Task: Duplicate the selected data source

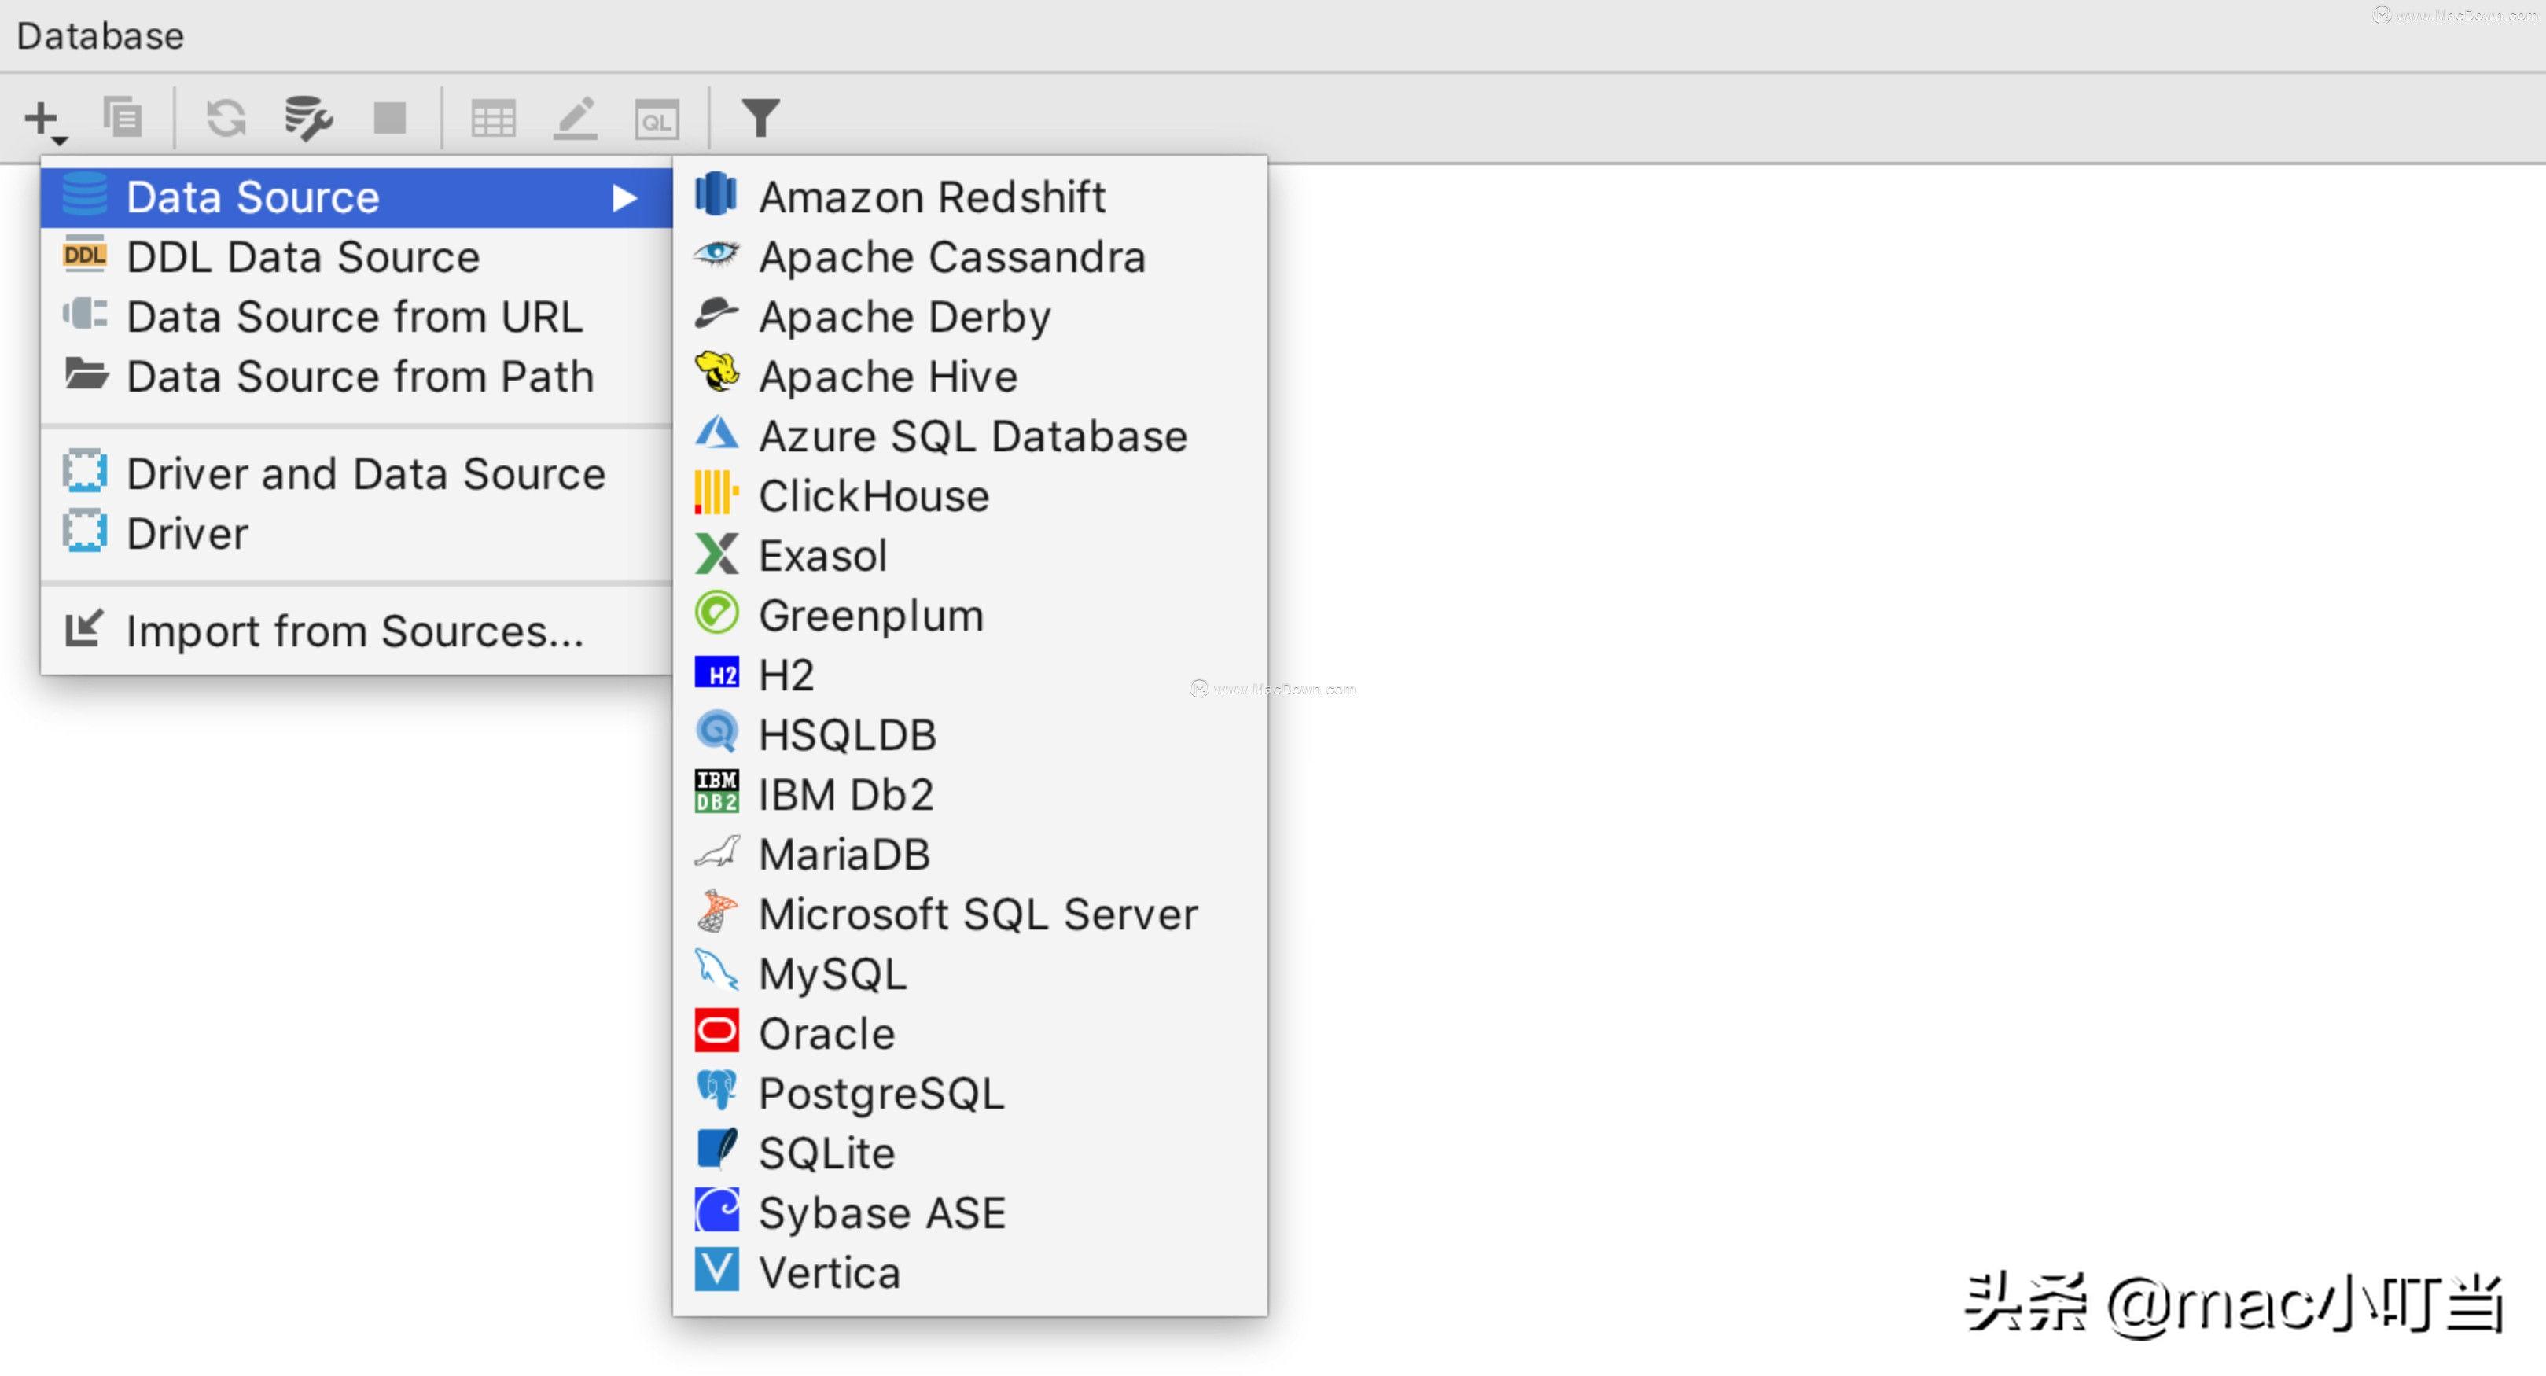Action: pyautogui.click(x=123, y=116)
